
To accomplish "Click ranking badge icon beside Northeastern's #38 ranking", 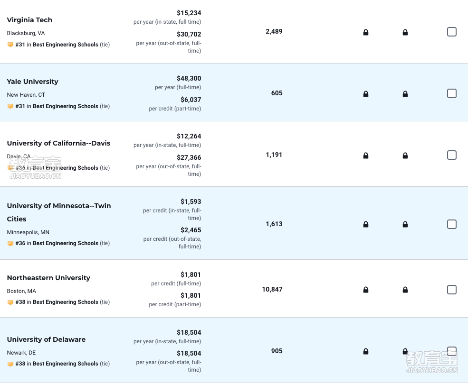I will pos(10,302).
